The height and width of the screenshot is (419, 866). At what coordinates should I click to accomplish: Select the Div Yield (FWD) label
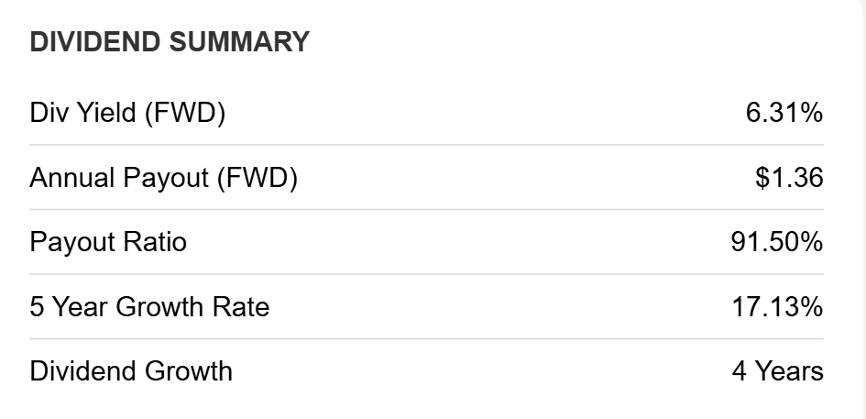tap(127, 114)
